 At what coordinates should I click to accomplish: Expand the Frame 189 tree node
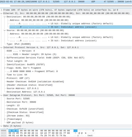[1, 10]
